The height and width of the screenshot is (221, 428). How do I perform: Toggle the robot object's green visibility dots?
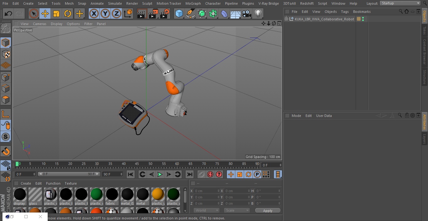pos(363,19)
